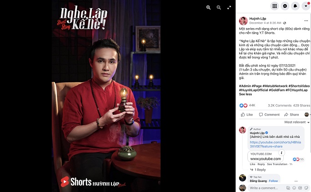Zoom in on the photo
Screen dimensions: 311x192
click(x=208, y=8)
